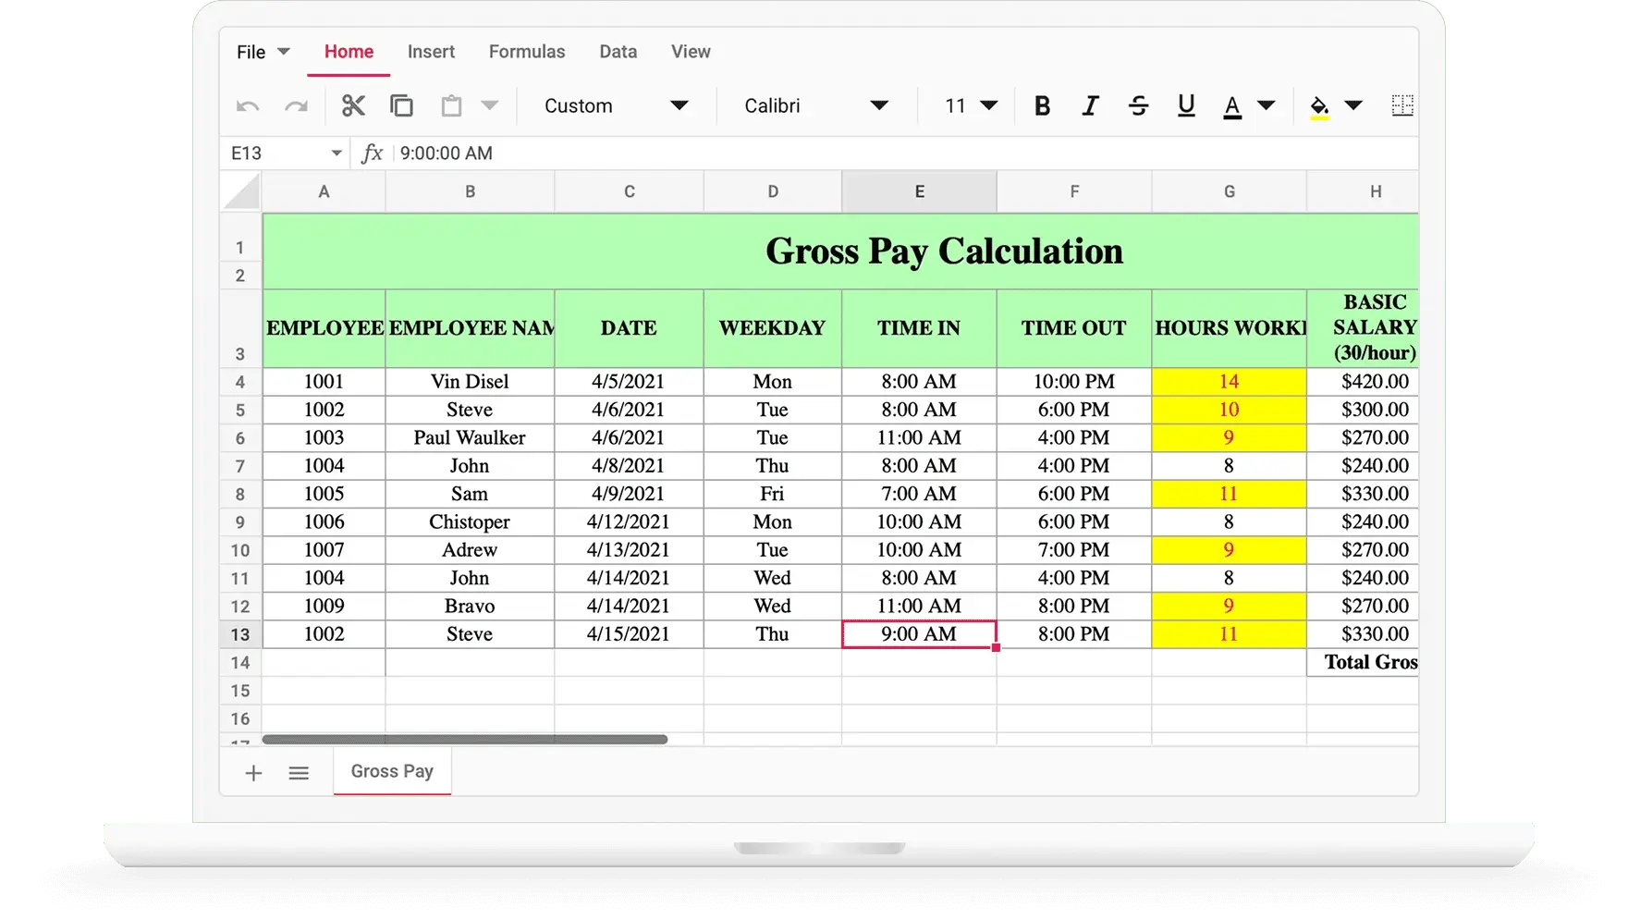Screen dimensions: 1640x920
Task: Open the Data menu
Action: point(618,52)
